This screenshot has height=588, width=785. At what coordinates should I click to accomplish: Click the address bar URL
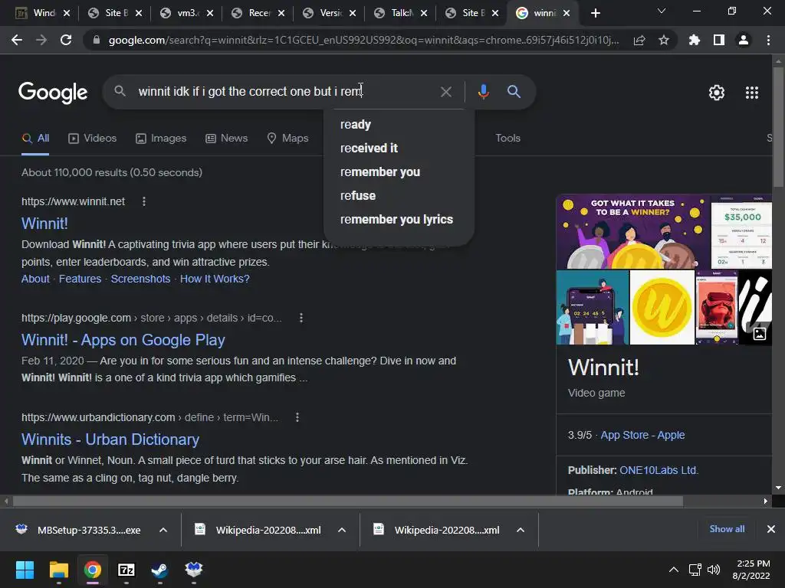click(x=363, y=40)
